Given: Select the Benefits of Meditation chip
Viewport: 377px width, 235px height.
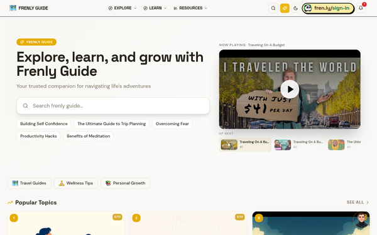Looking at the screenshot, I should 88,136.
